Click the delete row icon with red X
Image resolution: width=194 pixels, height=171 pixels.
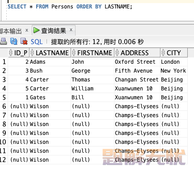[x=24, y=41]
